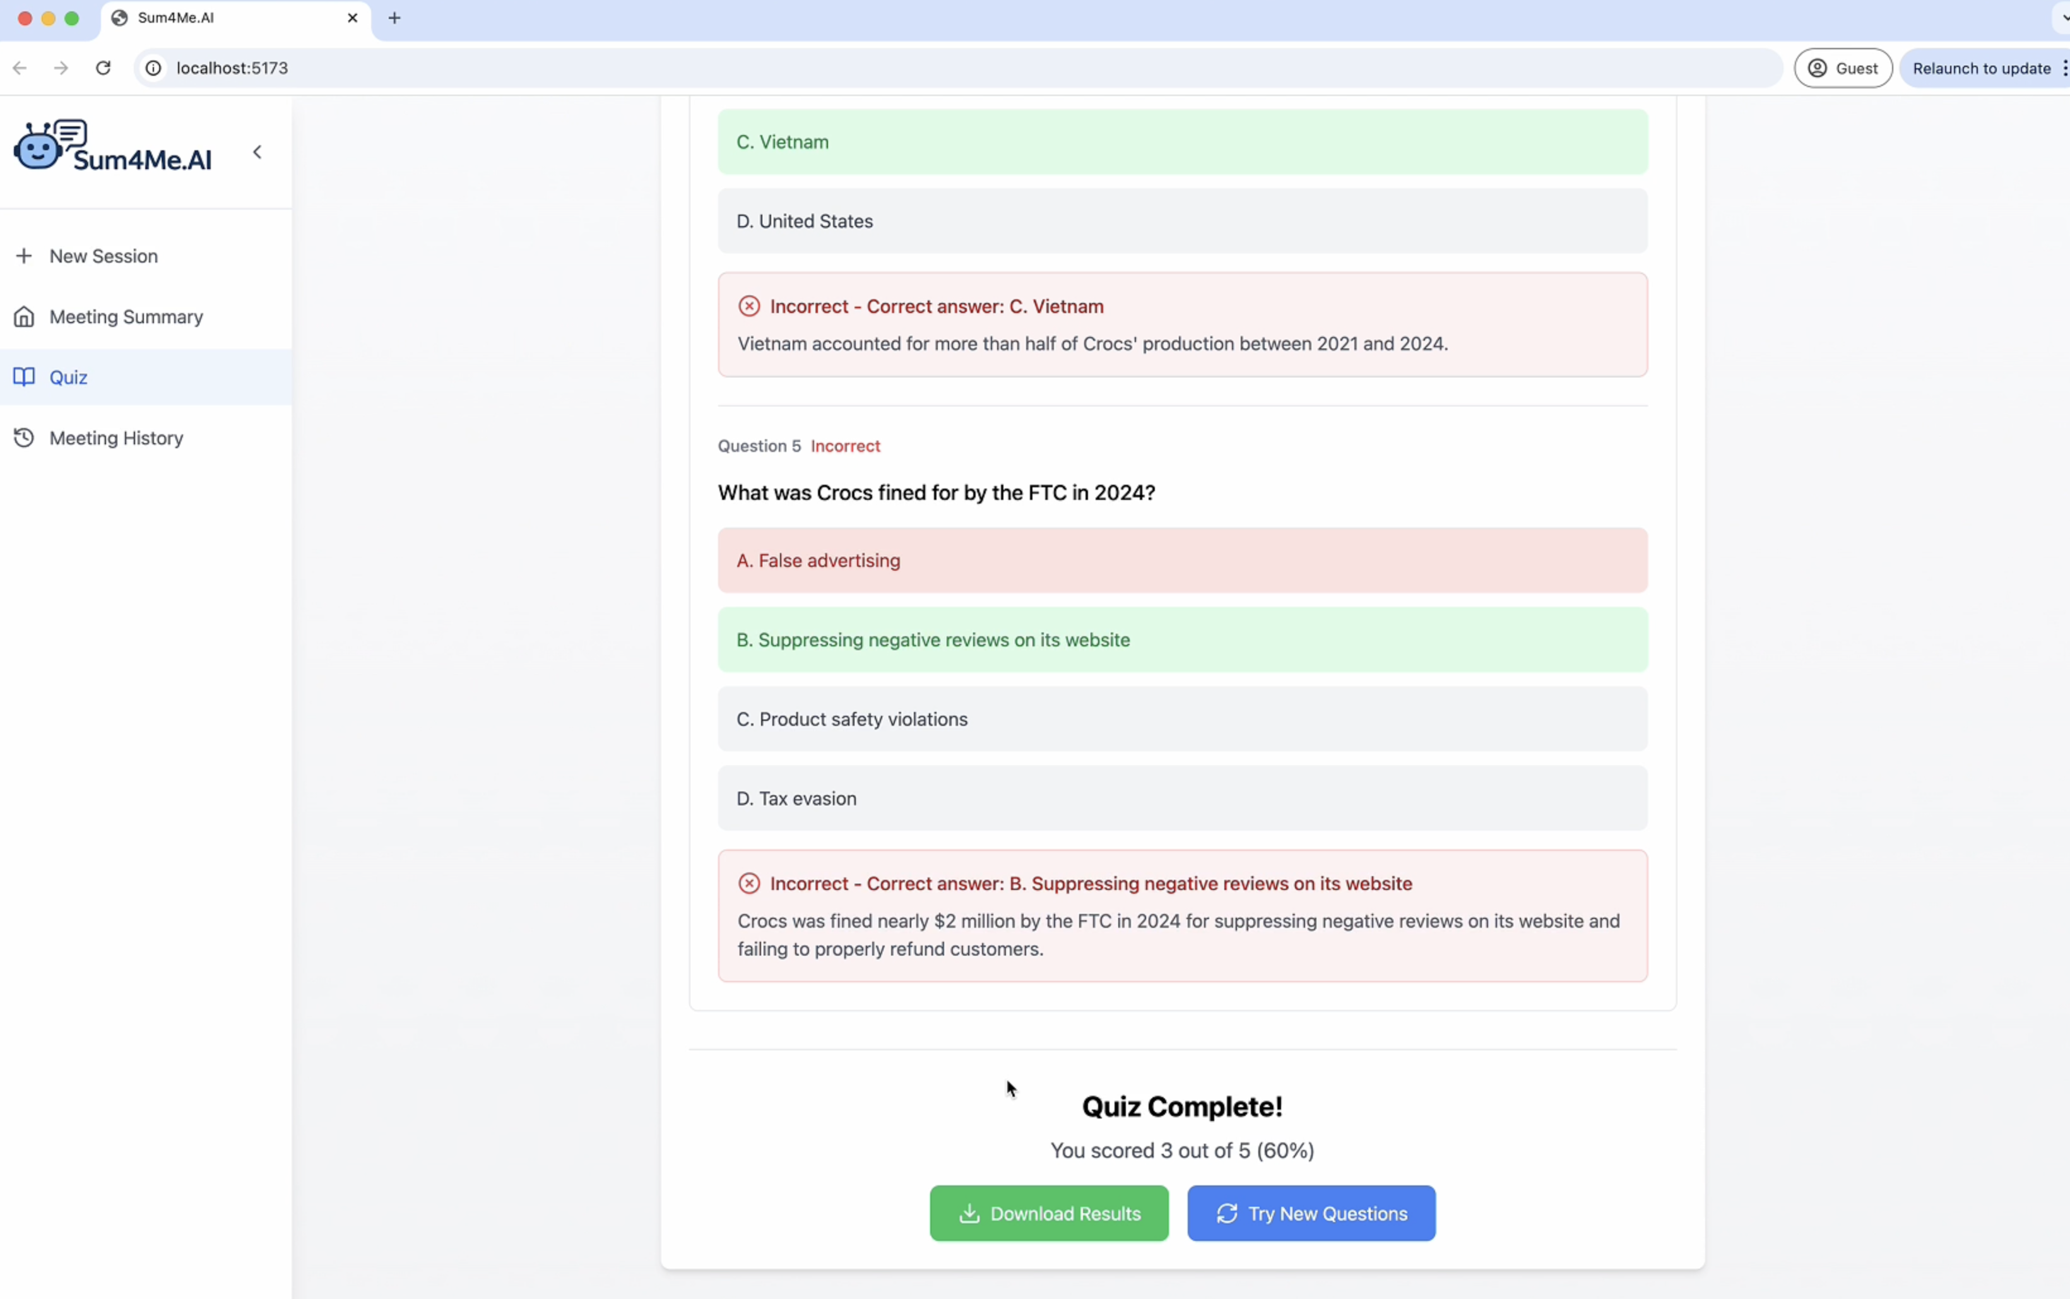
Task: Pick answer C. Product safety violations
Action: click(1182, 719)
